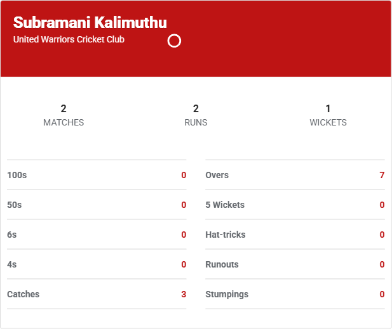Screen dimensions: 392x329
Task: Click the circle icon beside the player name
Action: [174, 41]
